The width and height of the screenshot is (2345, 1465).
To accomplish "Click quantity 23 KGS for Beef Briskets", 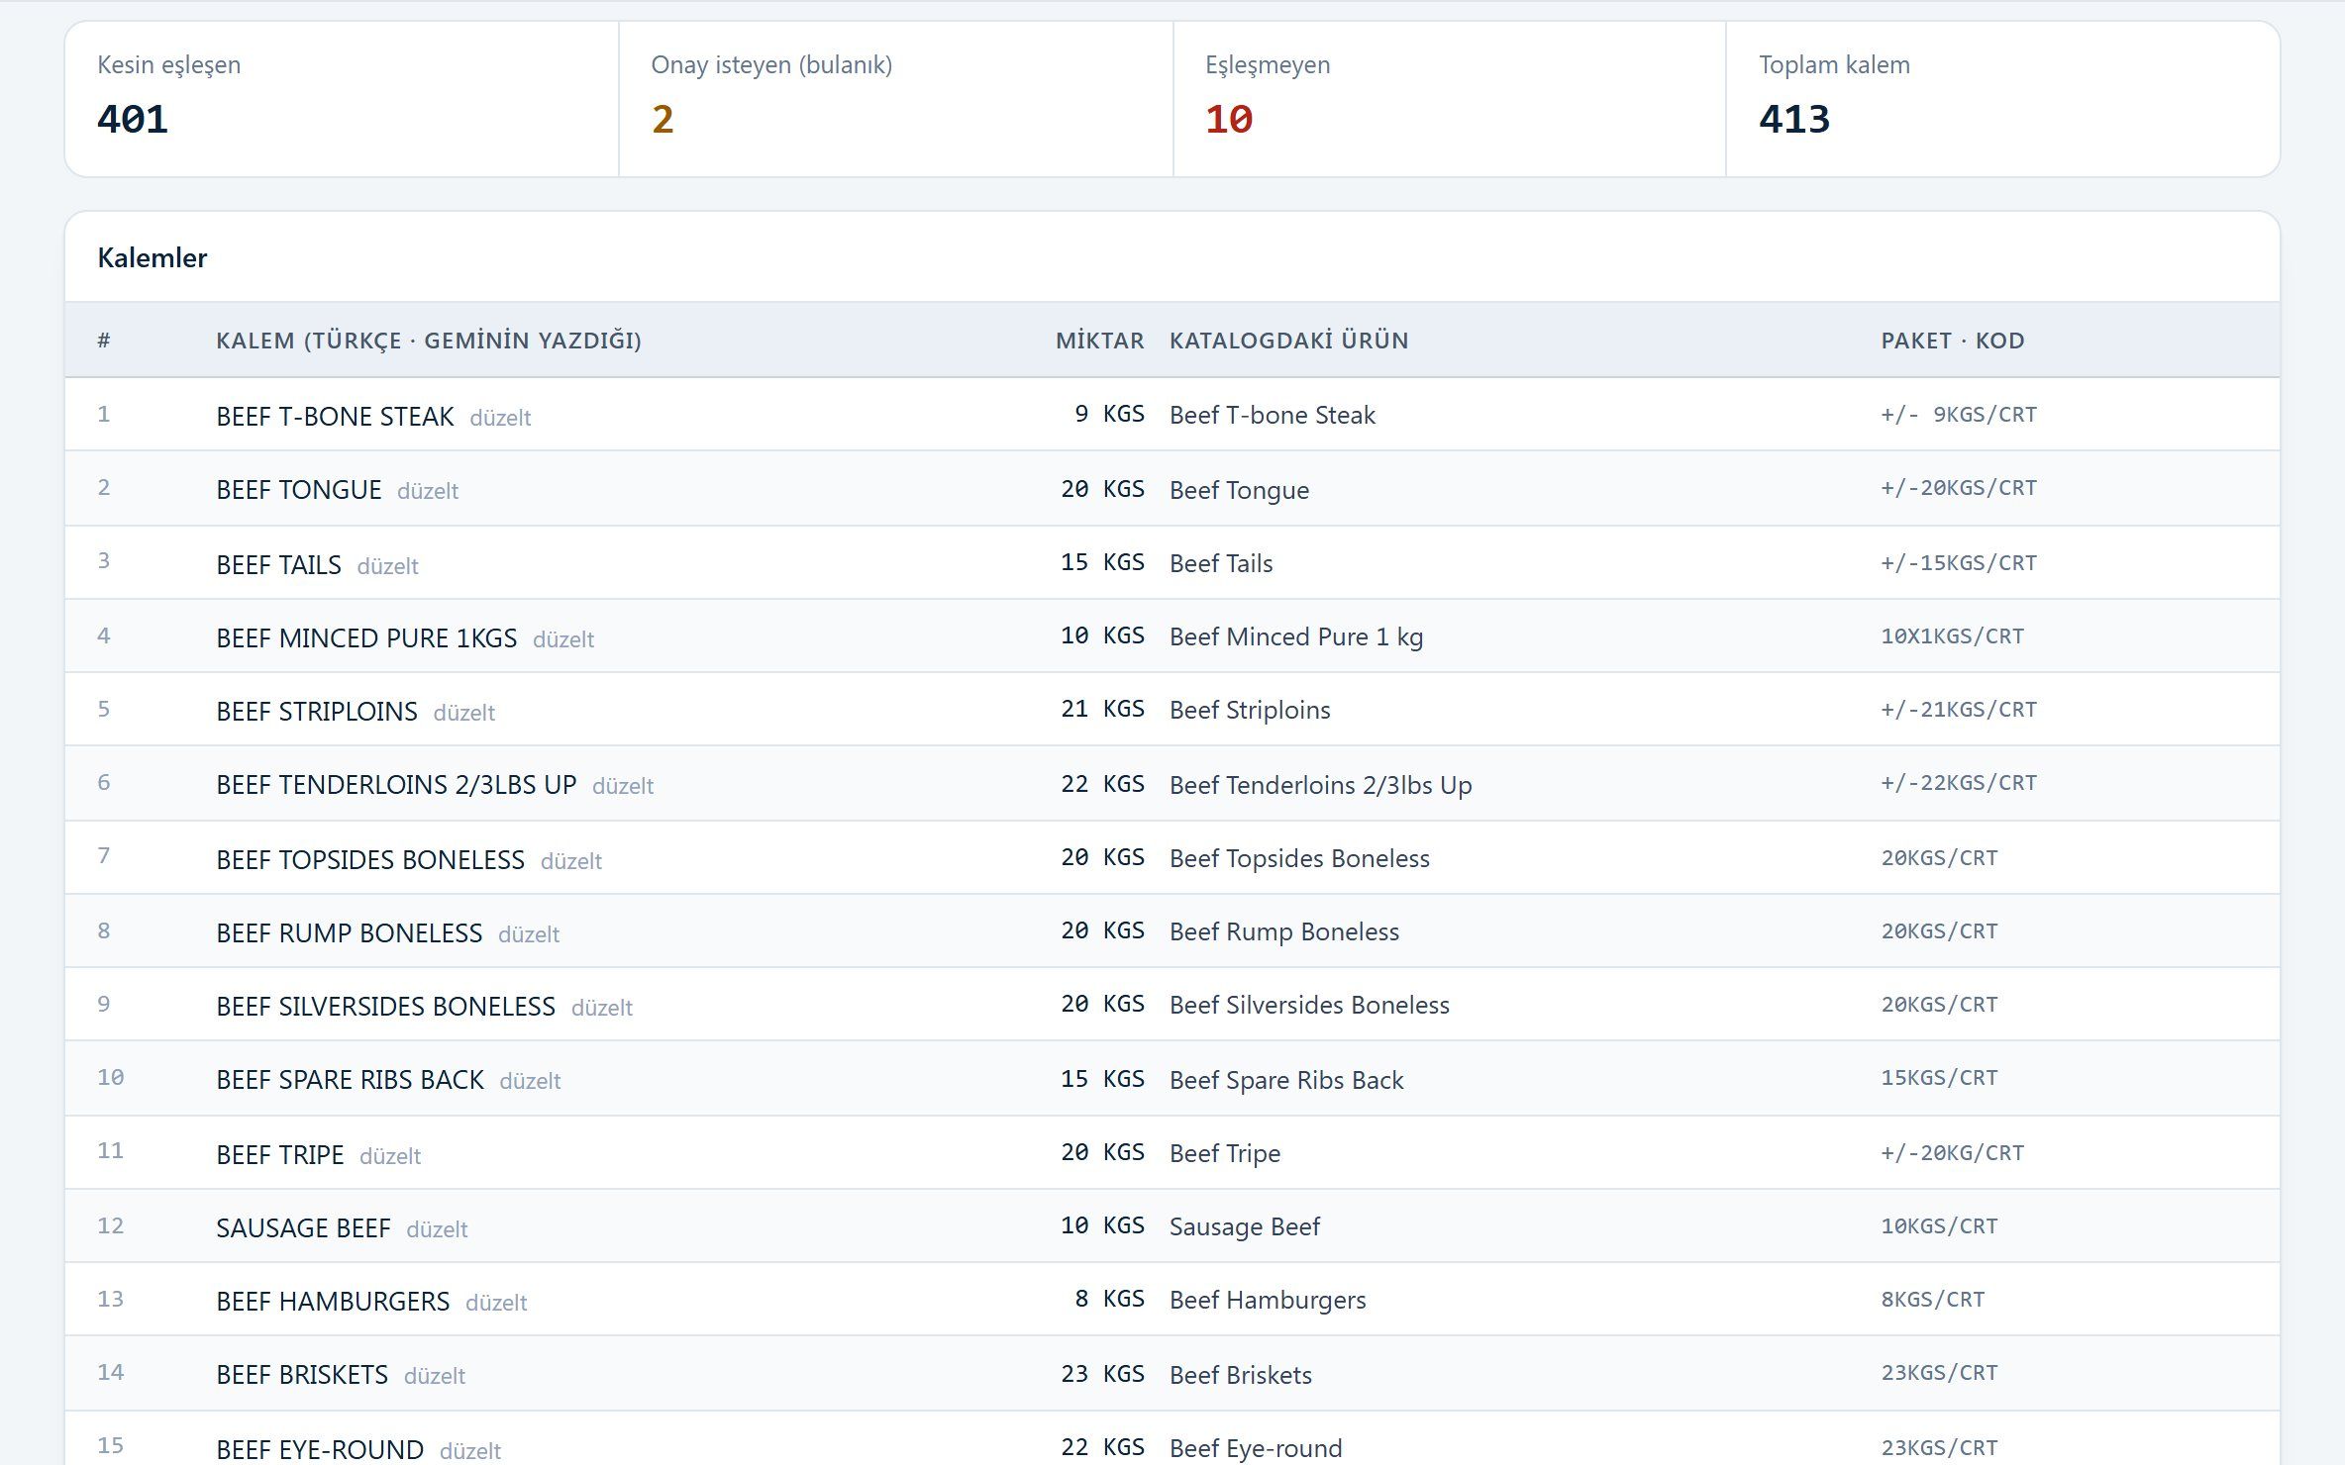I will [1102, 1375].
